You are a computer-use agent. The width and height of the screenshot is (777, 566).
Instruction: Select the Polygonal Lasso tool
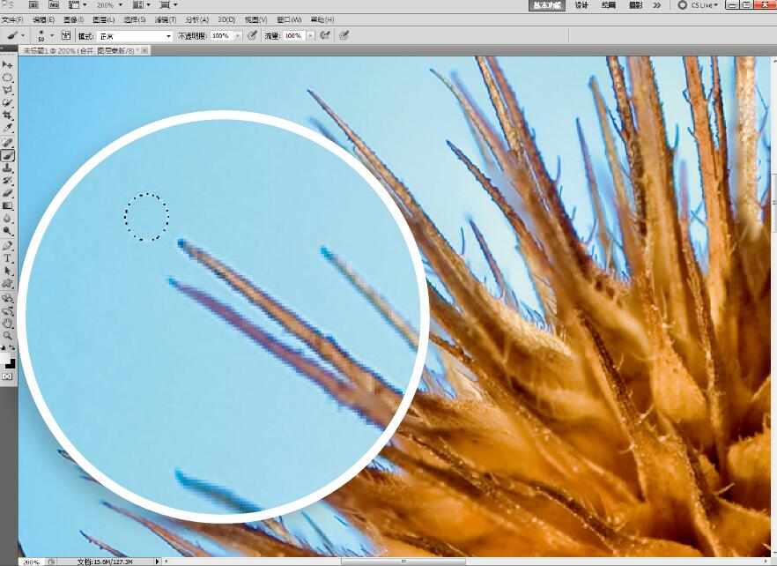7,90
